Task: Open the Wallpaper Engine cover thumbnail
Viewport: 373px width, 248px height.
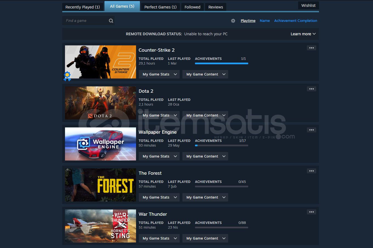Action: tap(100, 144)
